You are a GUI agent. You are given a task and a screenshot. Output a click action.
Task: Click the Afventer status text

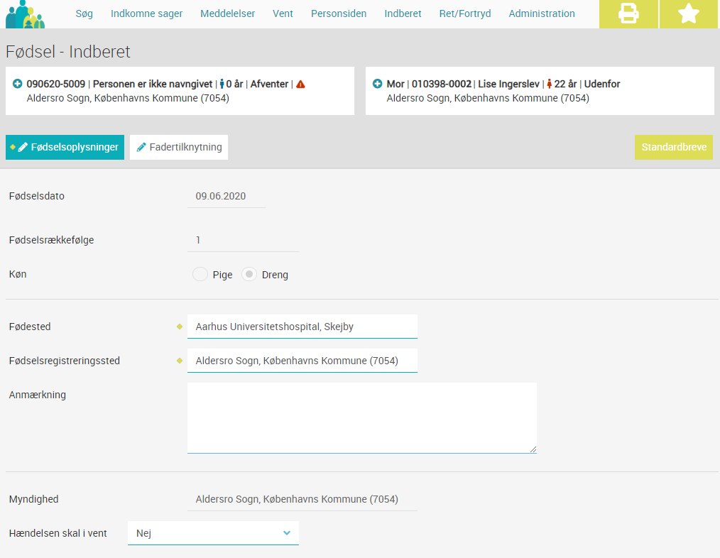click(269, 84)
